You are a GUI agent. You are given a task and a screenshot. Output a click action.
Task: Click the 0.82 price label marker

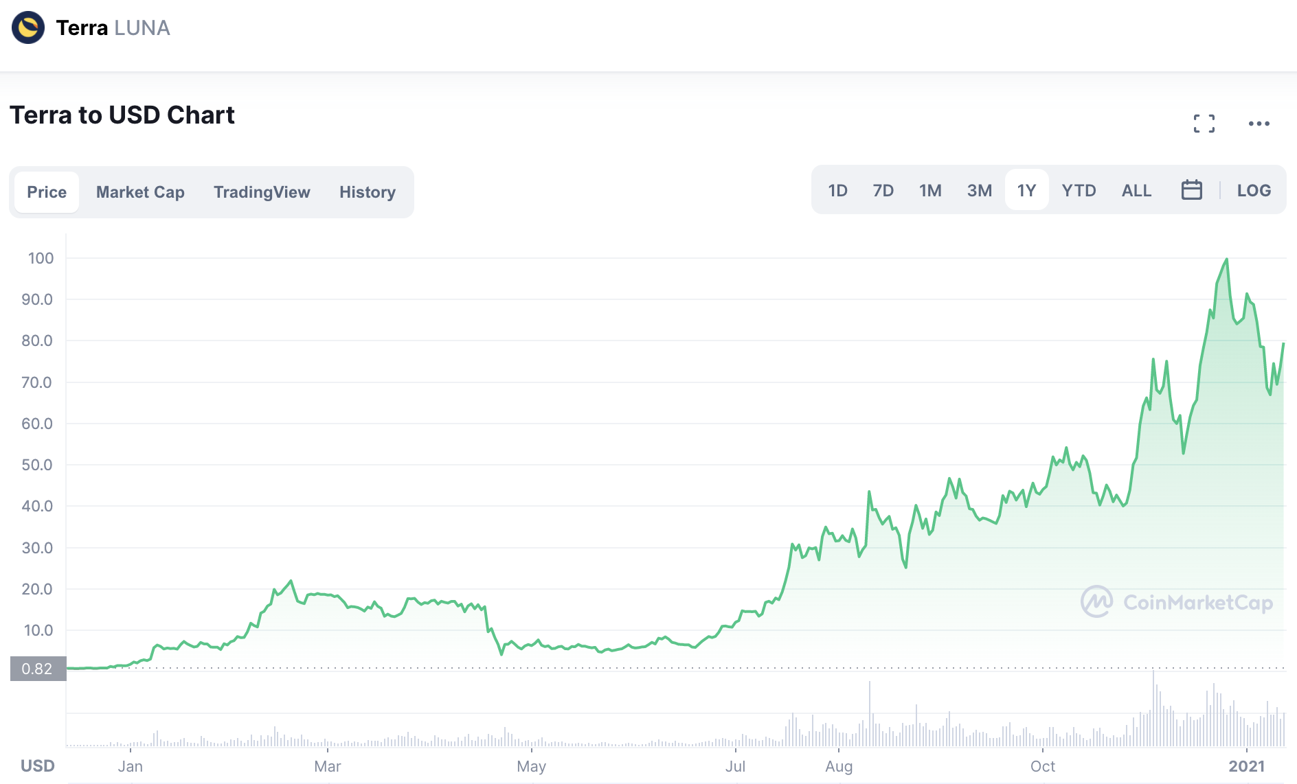coord(38,669)
